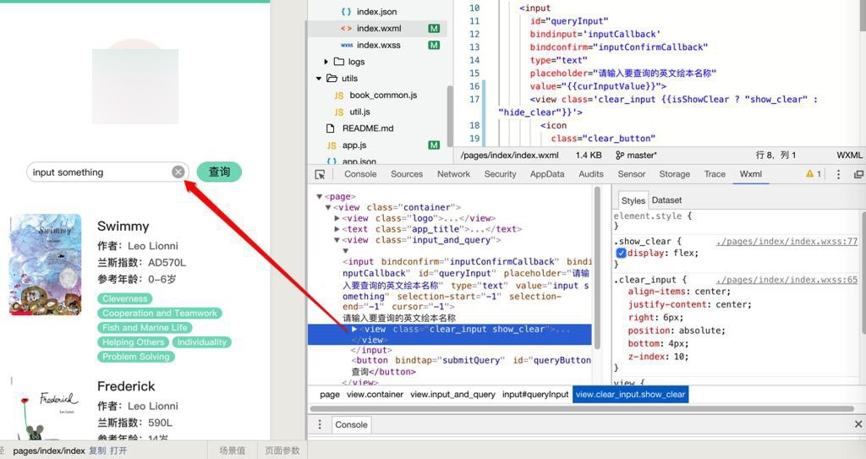Click the file icon next to README.md
866x459 pixels.
(331, 128)
